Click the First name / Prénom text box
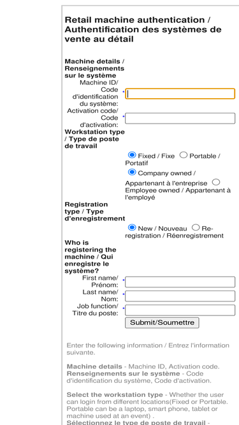Image resolution: width=239 pixels, height=425 pixels. [x=180, y=282]
